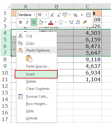Open the Borders dropdown arrow
The width and height of the screenshot is (112, 124).
[66, 22]
